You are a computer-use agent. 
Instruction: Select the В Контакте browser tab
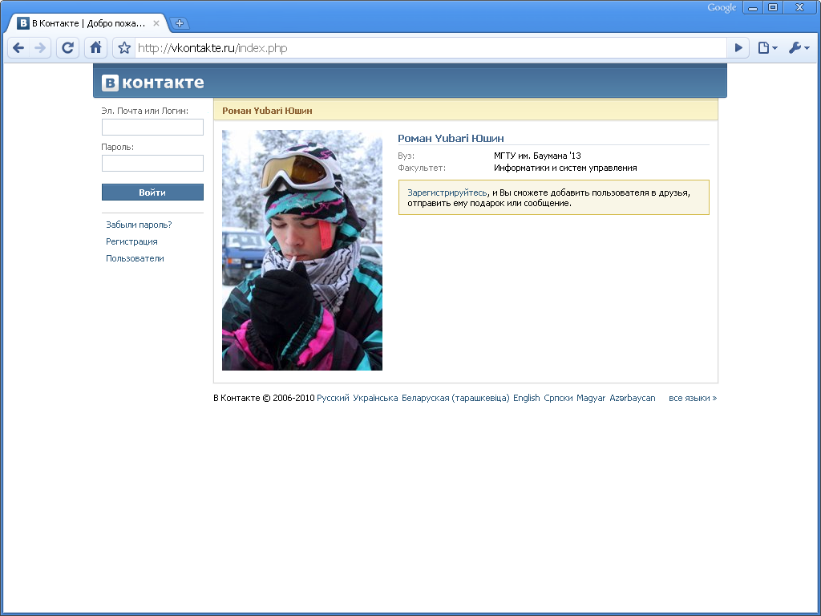[88, 23]
